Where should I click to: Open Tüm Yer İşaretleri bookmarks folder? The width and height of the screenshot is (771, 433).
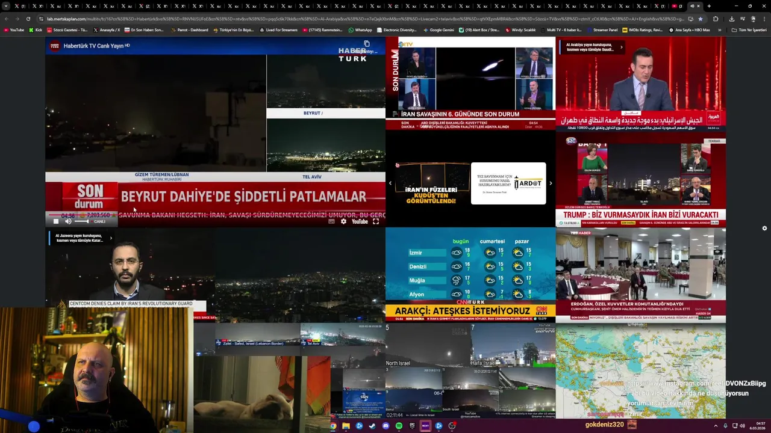749,29
